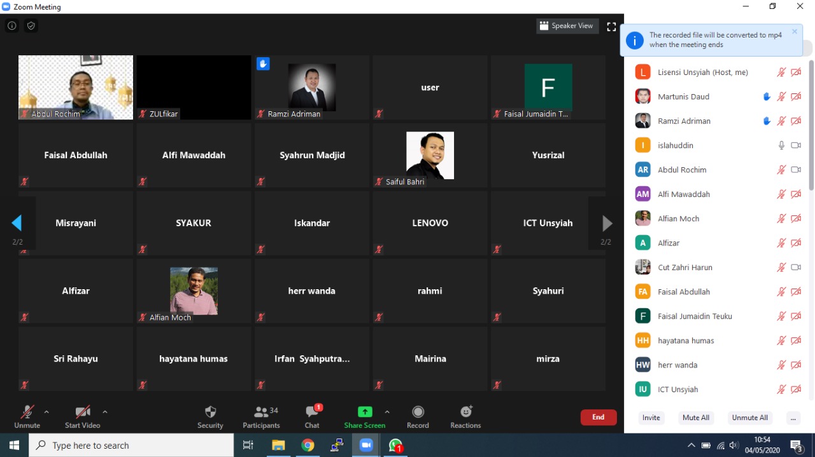Viewport: 815px width, 457px height.
Task: Open the Participants panel icon
Action: pos(261,413)
